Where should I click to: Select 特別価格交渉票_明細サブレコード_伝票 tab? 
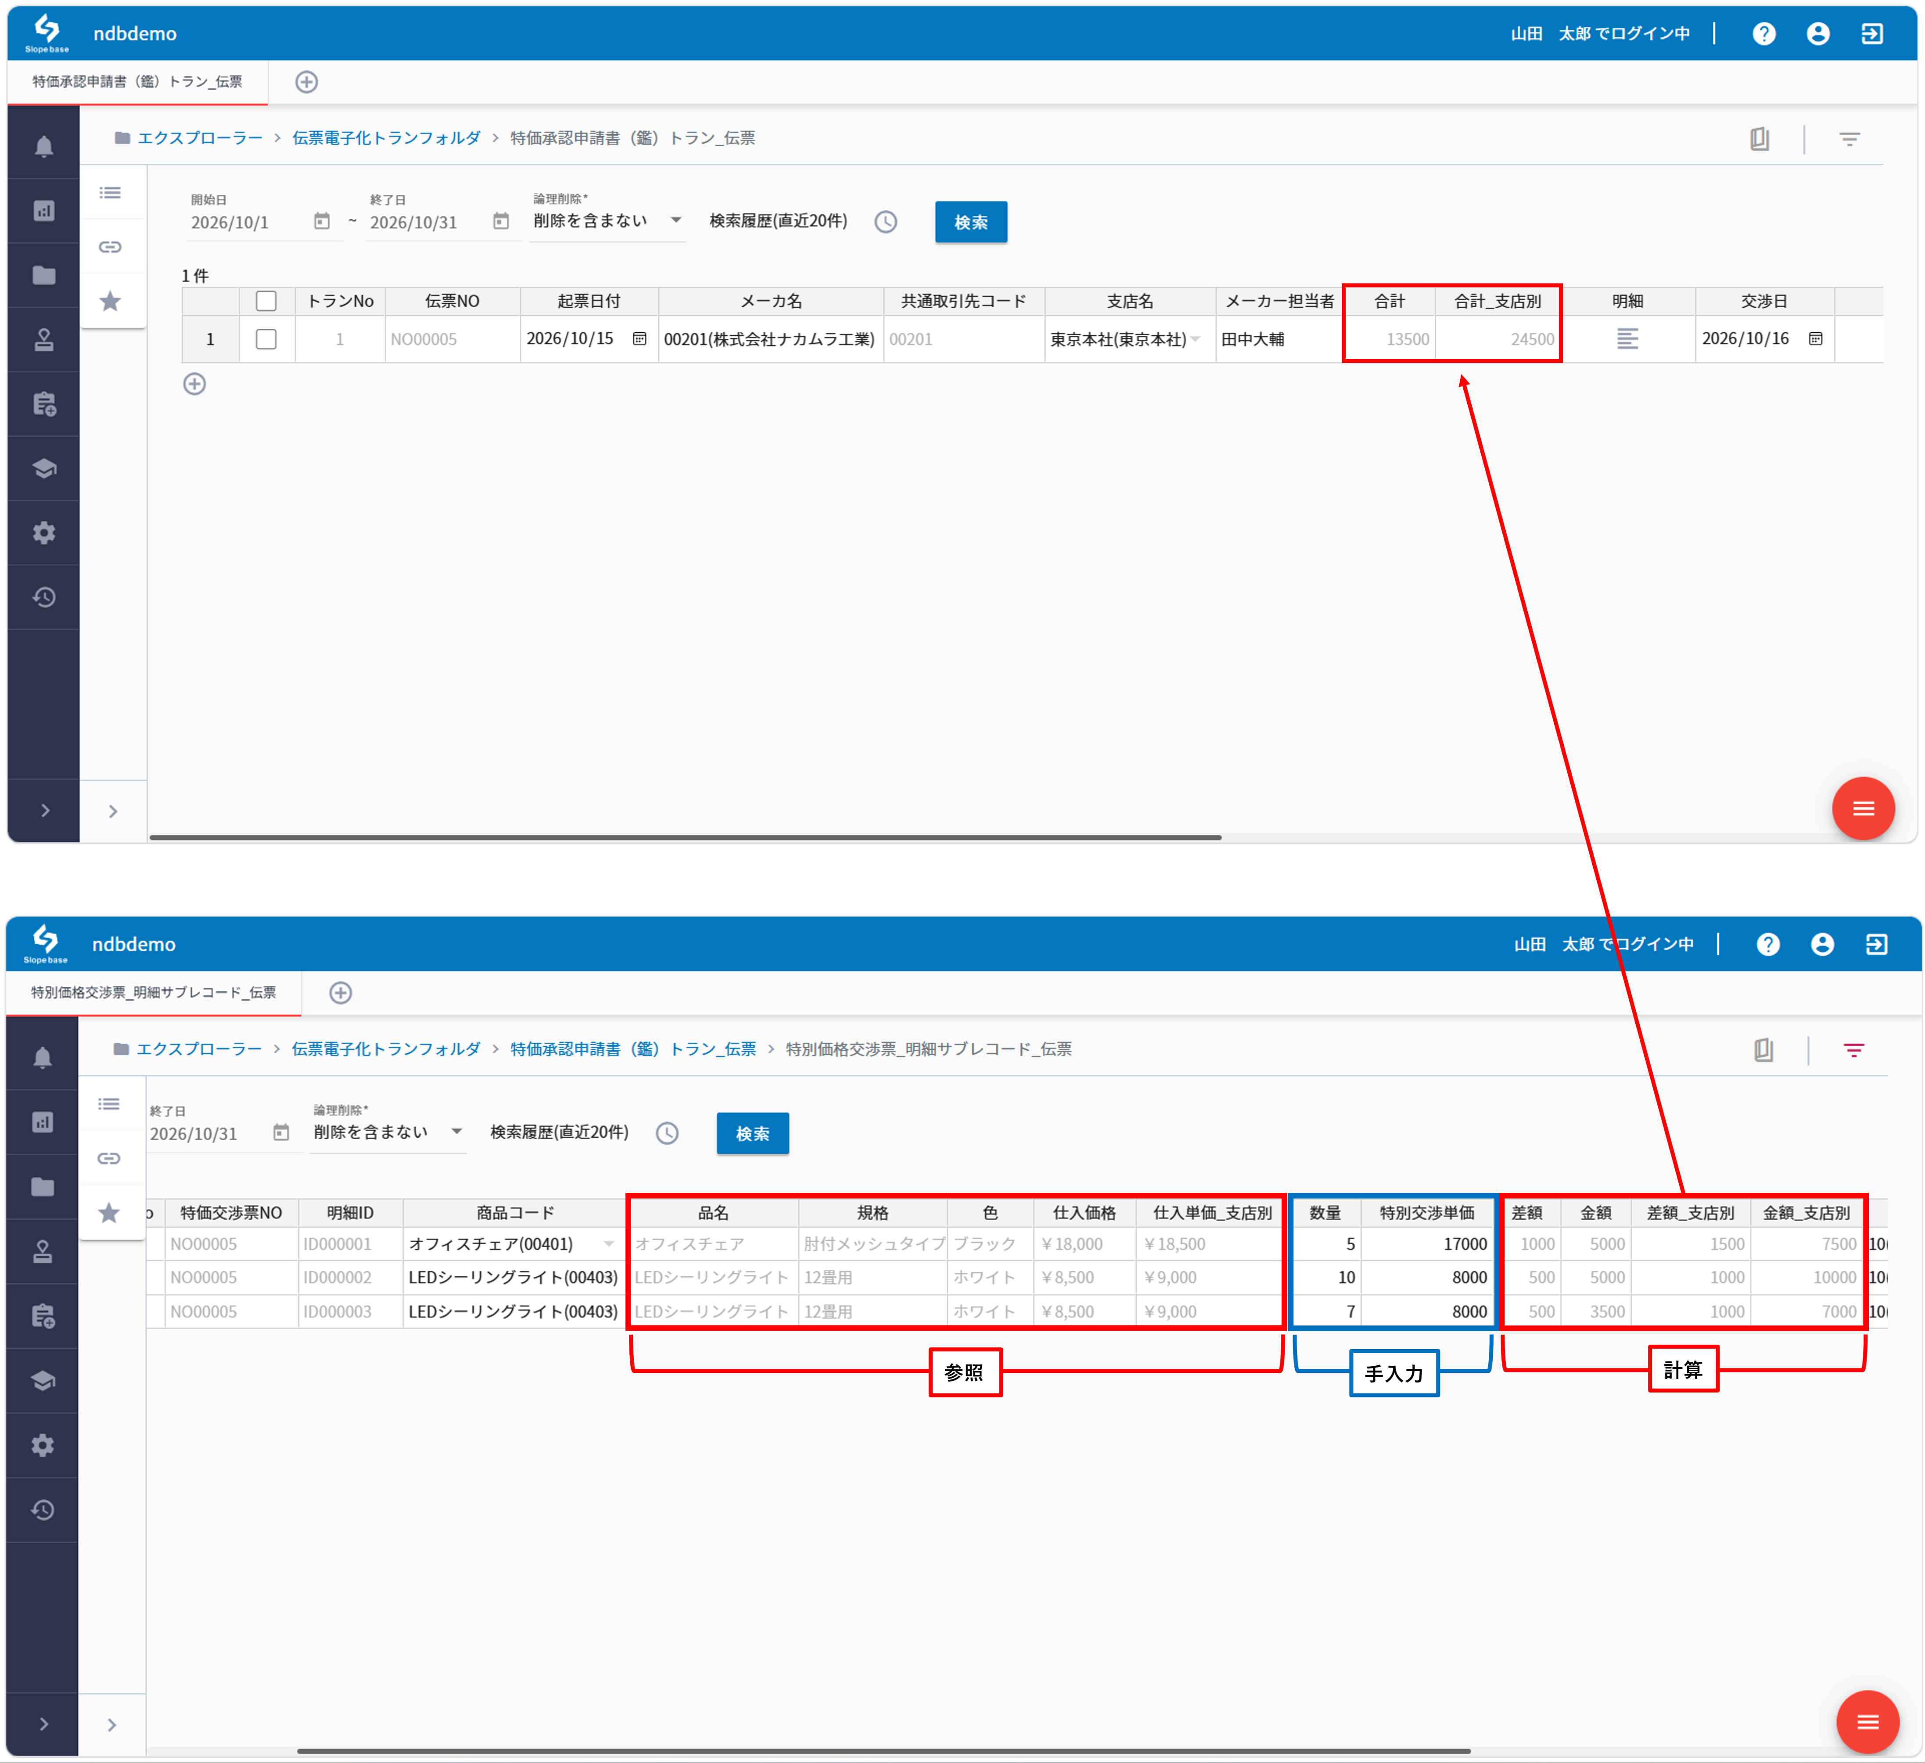(x=154, y=993)
